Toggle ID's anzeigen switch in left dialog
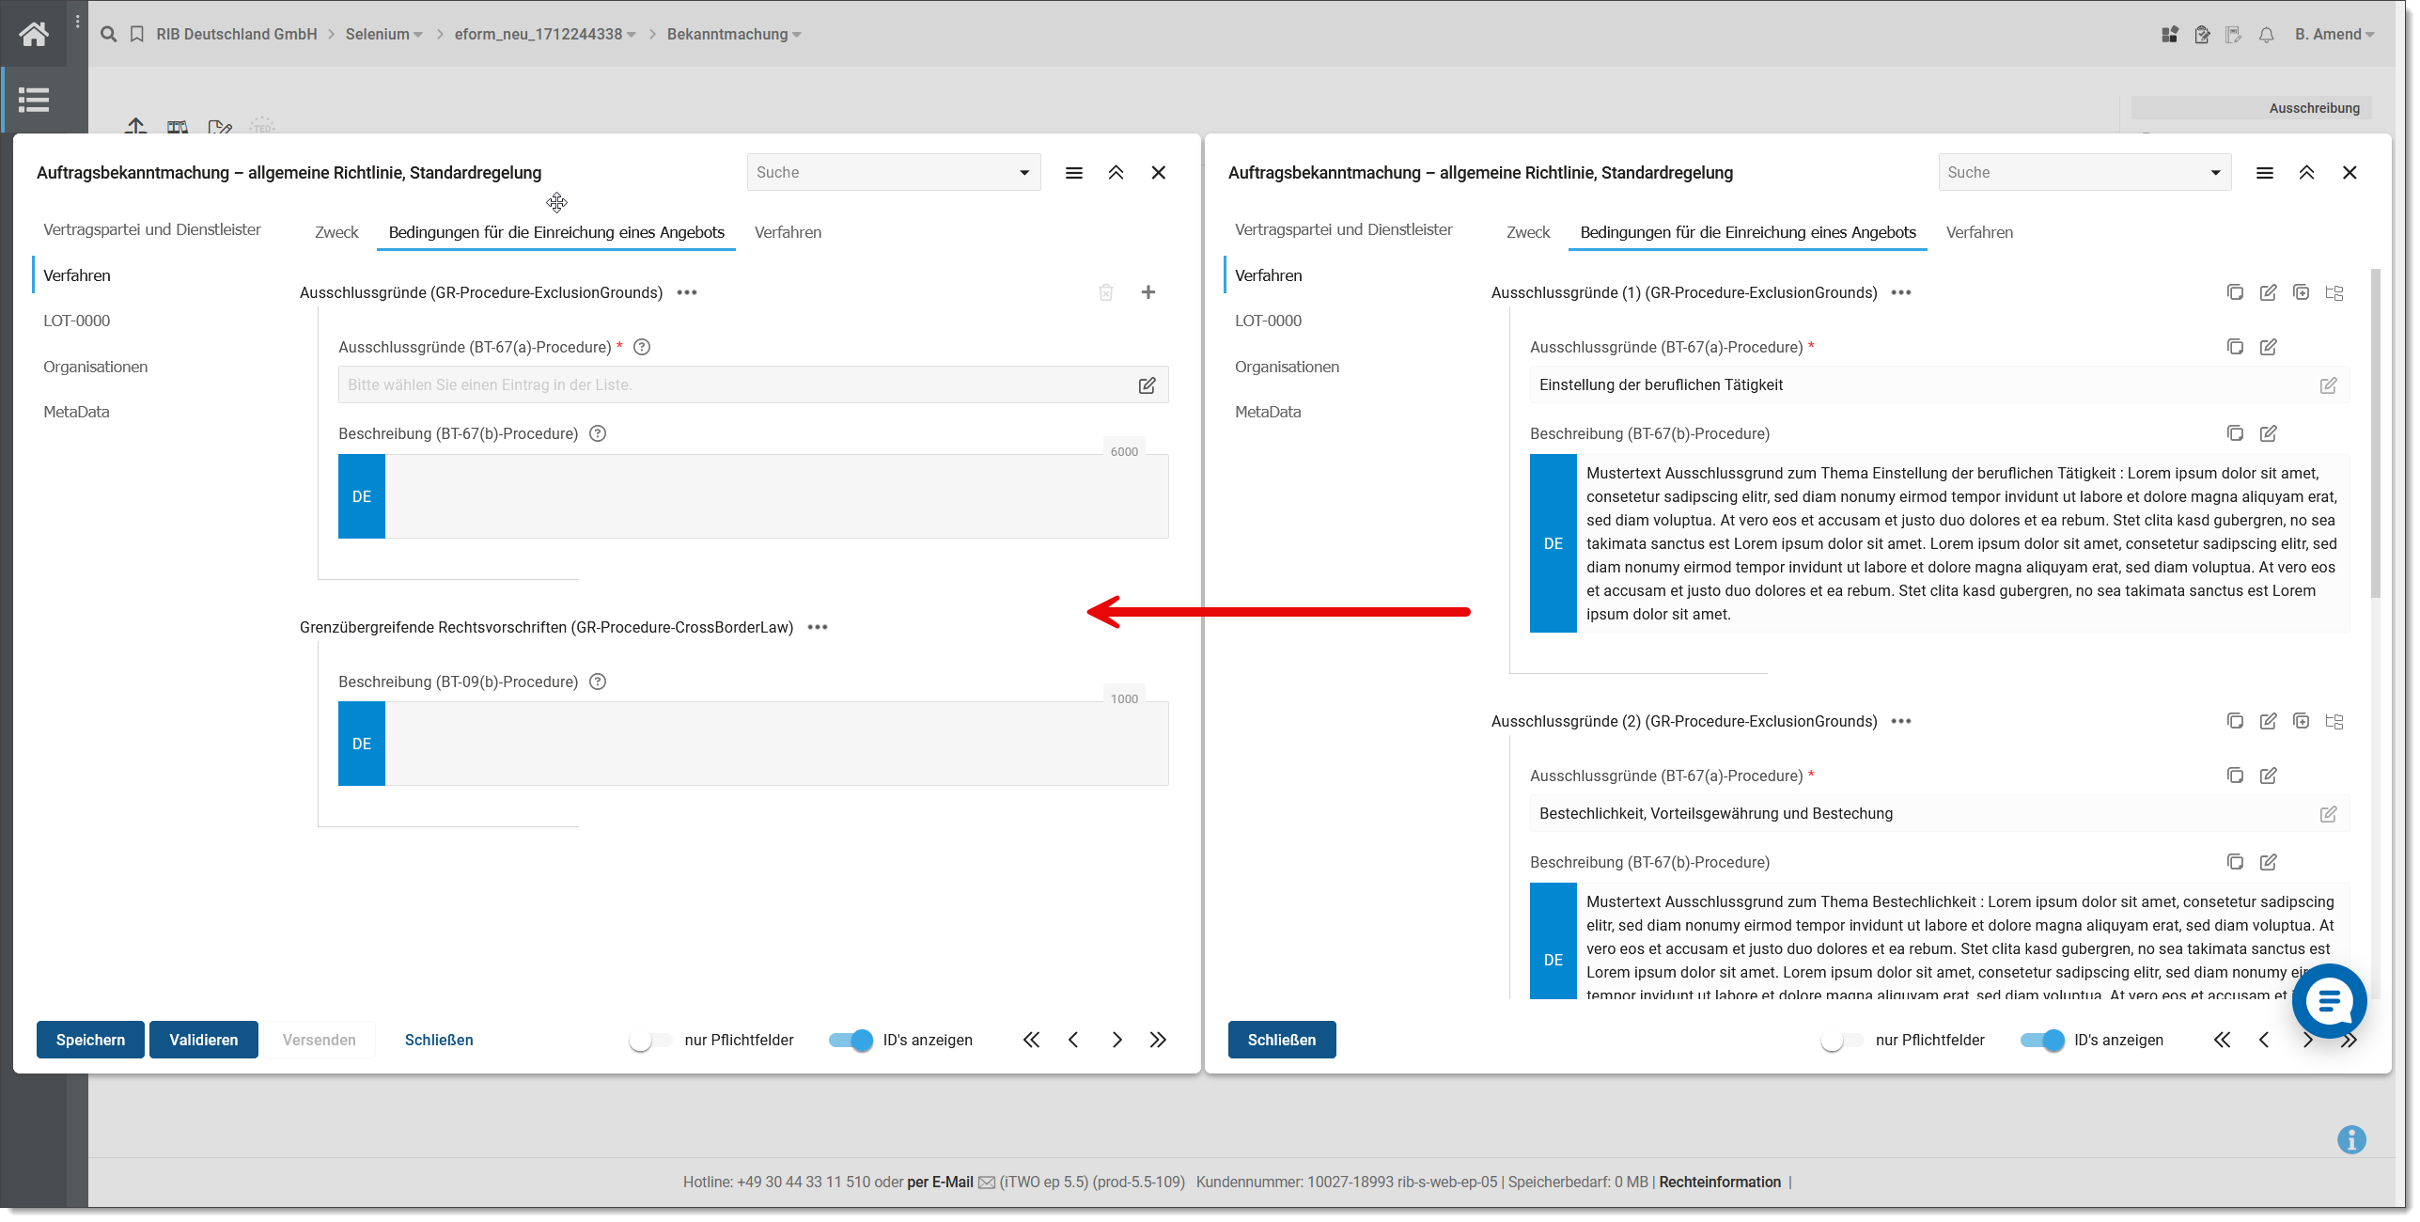Viewport: 2420px width, 1222px height. pyautogui.click(x=851, y=1040)
